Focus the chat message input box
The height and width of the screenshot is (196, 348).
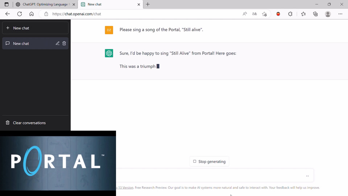(x=215, y=176)
